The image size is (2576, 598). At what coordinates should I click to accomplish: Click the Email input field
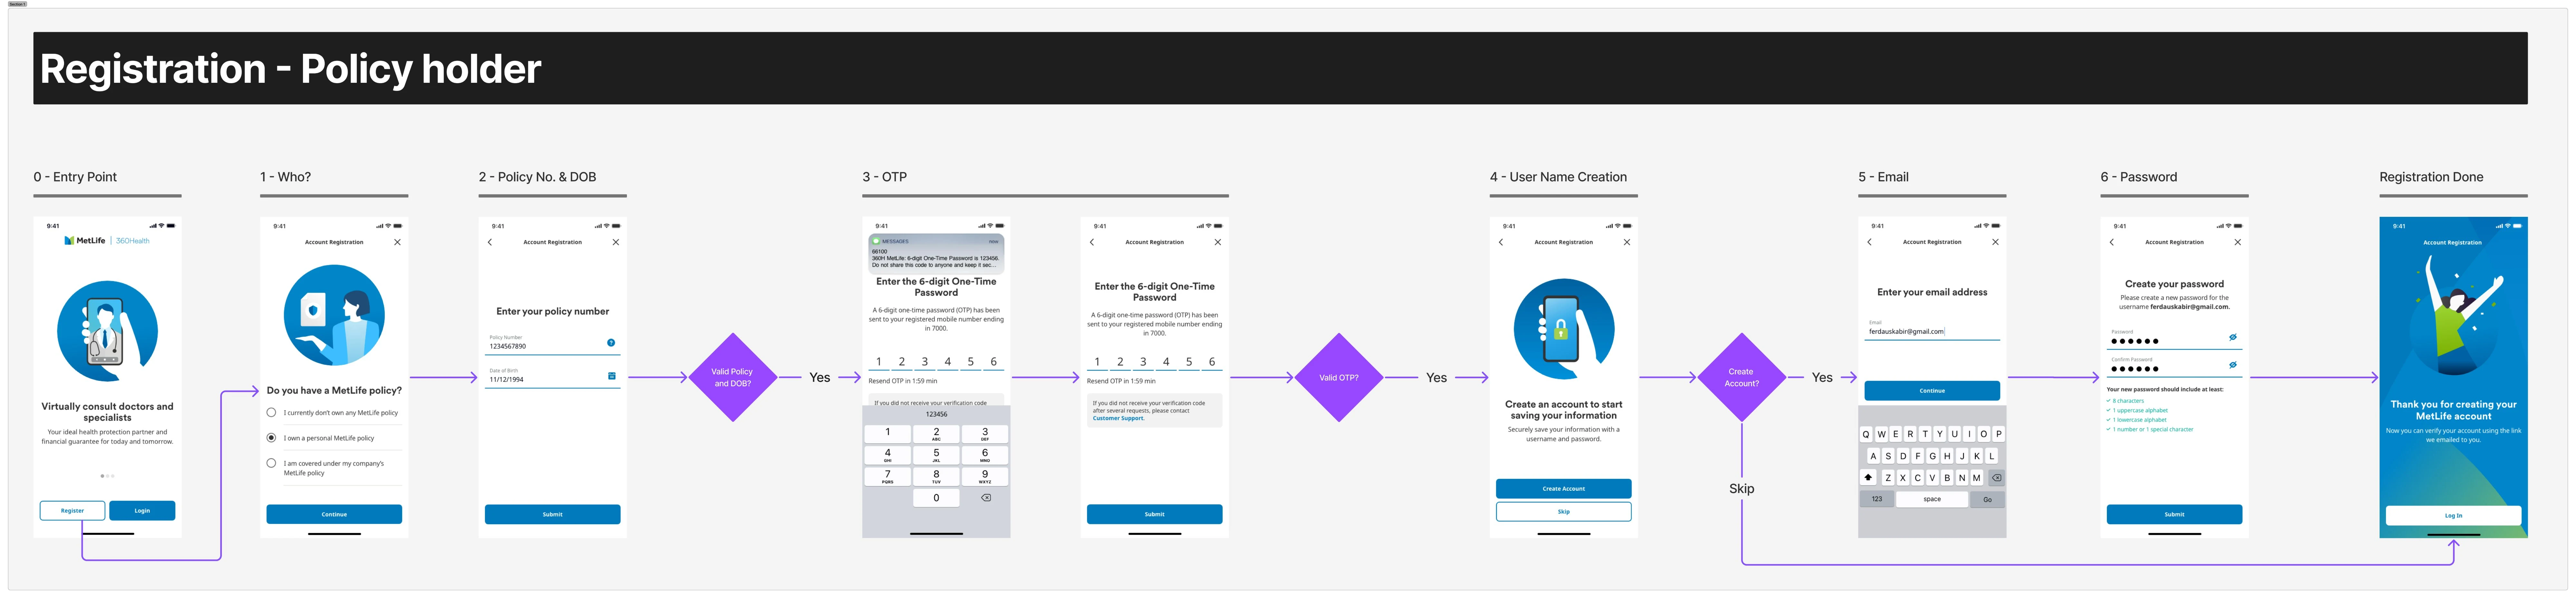click(1932, 329)
